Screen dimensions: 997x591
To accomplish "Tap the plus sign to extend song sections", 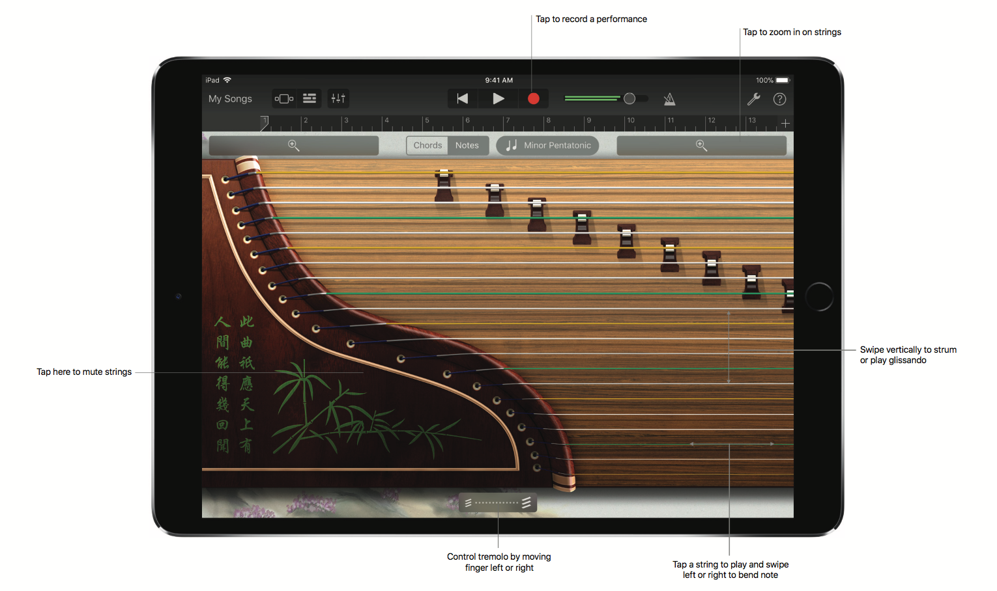I will pos(785,123).
